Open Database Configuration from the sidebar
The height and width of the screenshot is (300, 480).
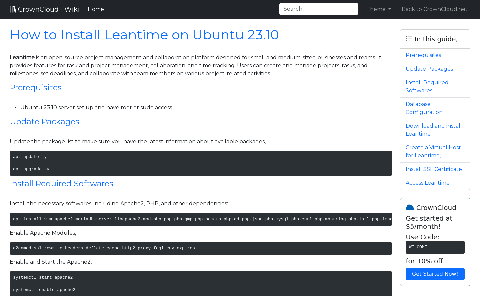click(424, 108)
